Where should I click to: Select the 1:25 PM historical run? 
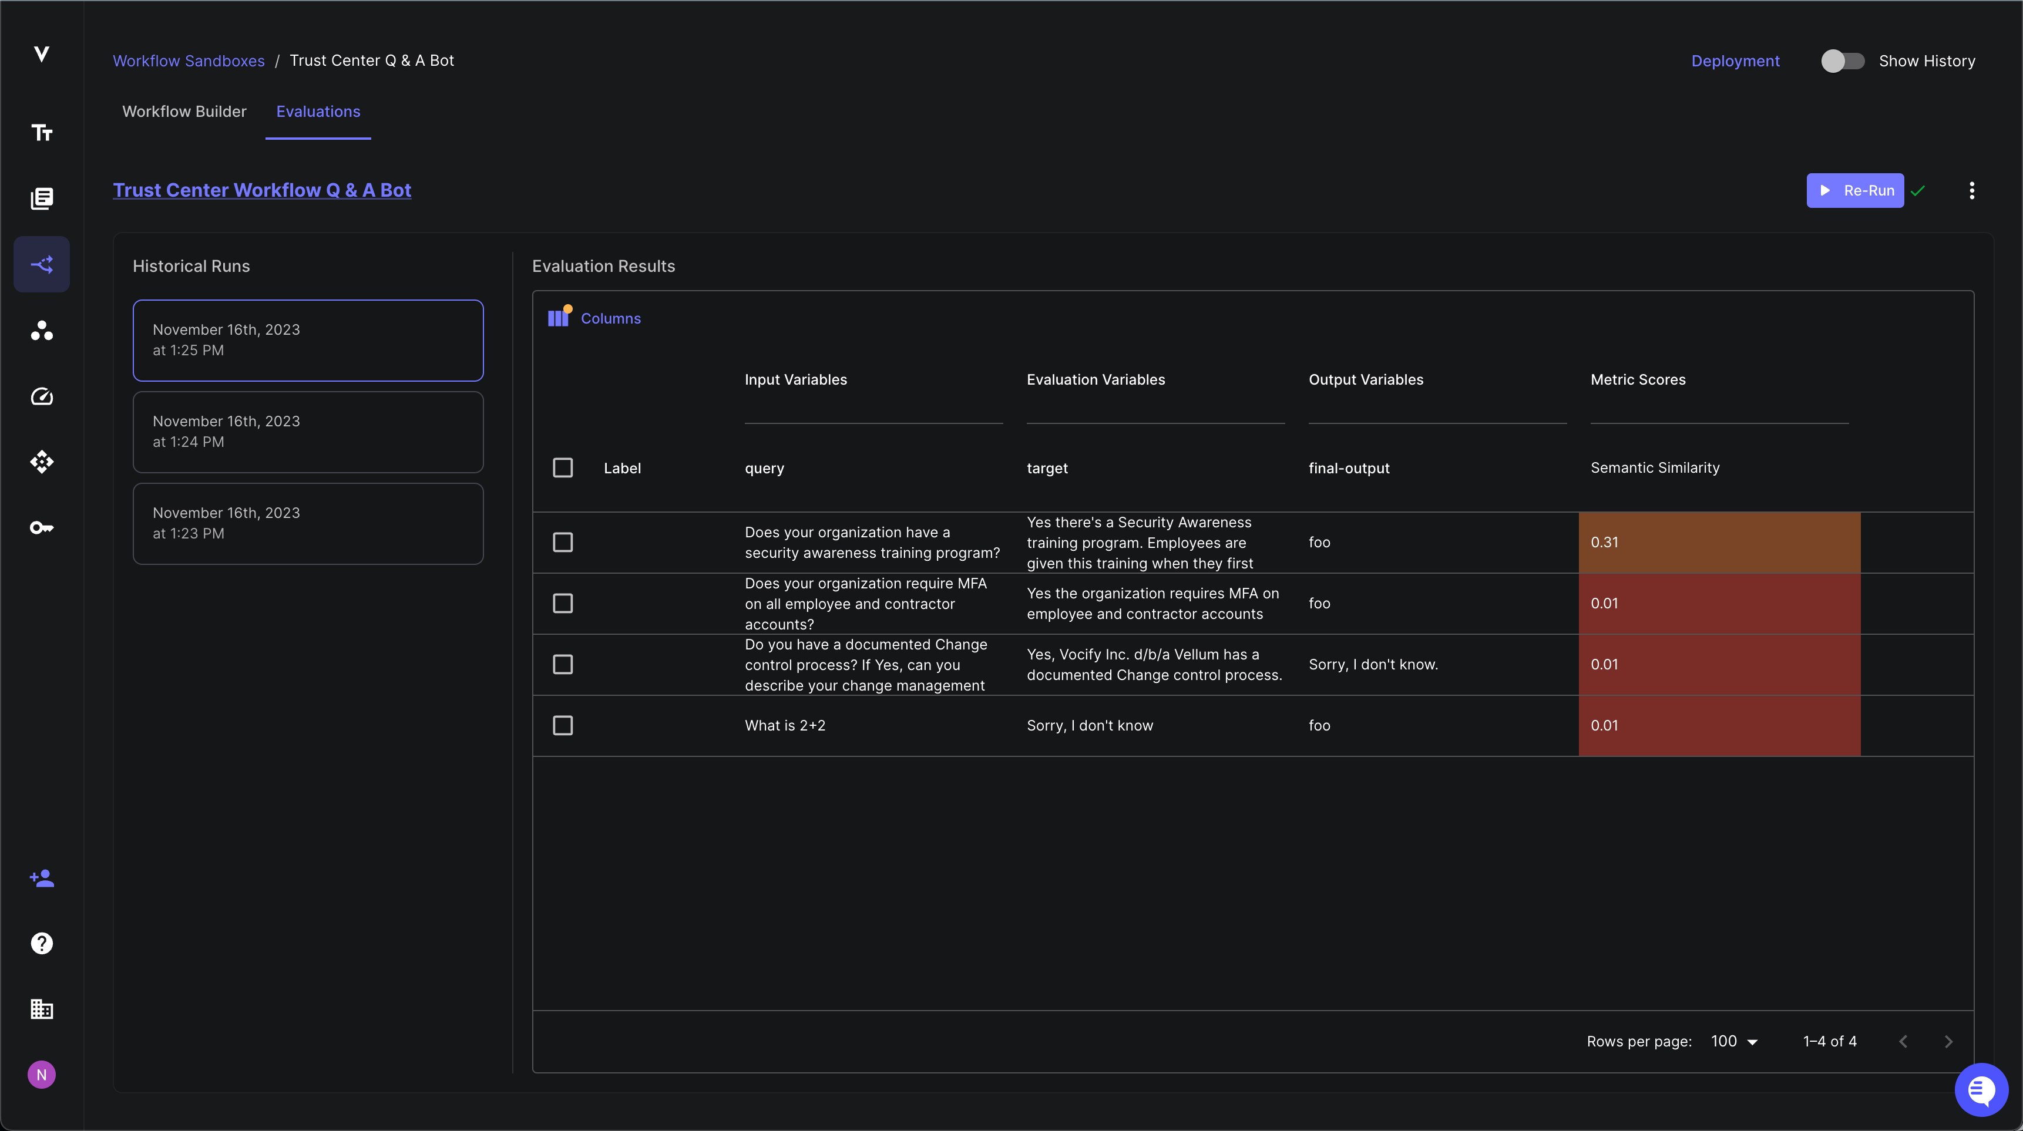click(308, 341)
